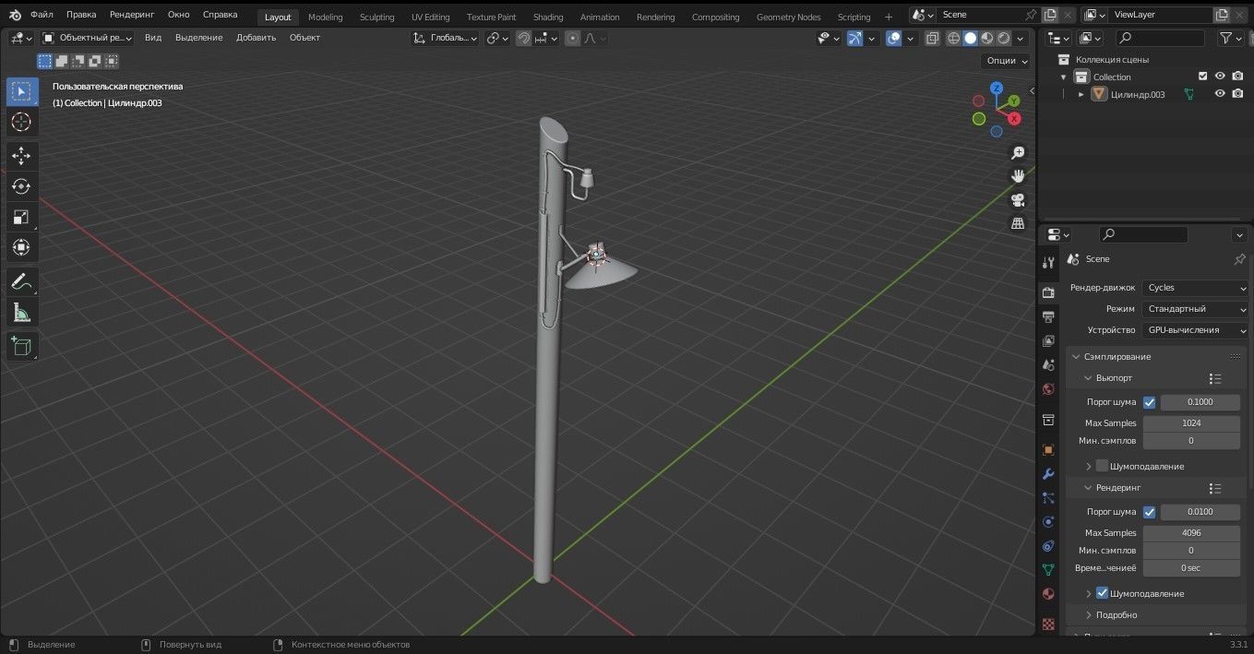Select the Scale tool
1254x654 pixels.
pyautogui.click(x=21, y=217)
